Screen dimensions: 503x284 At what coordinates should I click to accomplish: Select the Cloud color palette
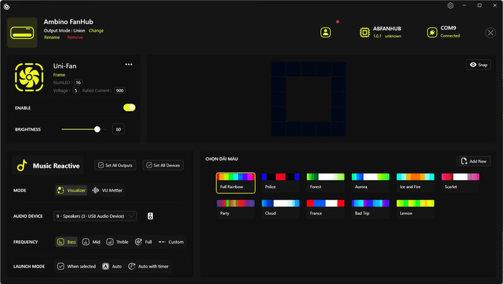pyautogui.click(x=281, y=209)
